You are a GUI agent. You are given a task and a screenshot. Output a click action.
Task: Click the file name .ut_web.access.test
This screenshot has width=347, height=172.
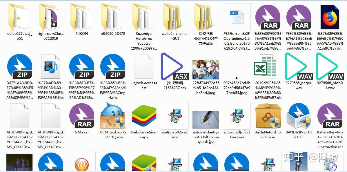pos(144,85)
